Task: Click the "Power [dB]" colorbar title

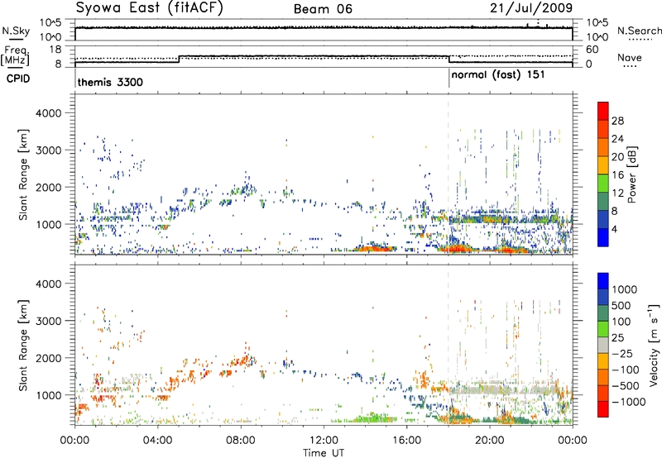Action: coord(631,174)
